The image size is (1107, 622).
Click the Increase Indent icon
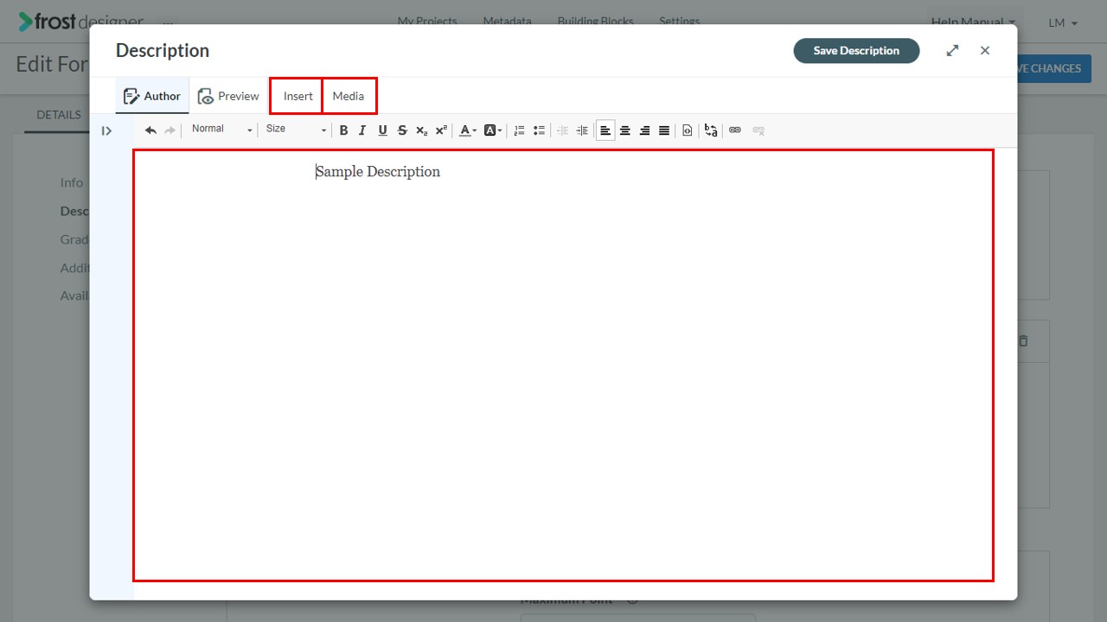click(582, 130)
